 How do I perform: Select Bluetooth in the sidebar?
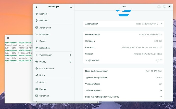tap(53, 20)
